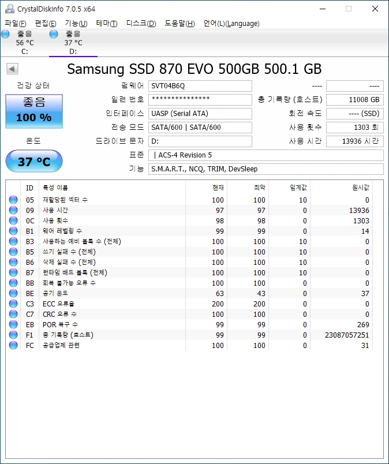The height and width of the screenshot is (464, 389).
Task: Click the raw value 23087057251
Action: (347, 335)
